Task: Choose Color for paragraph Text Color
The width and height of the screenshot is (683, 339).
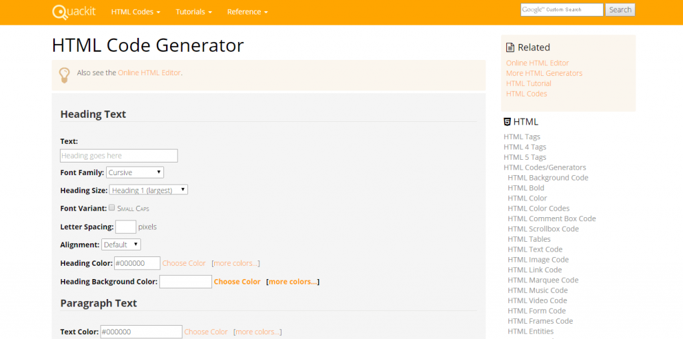Action: 206,332
